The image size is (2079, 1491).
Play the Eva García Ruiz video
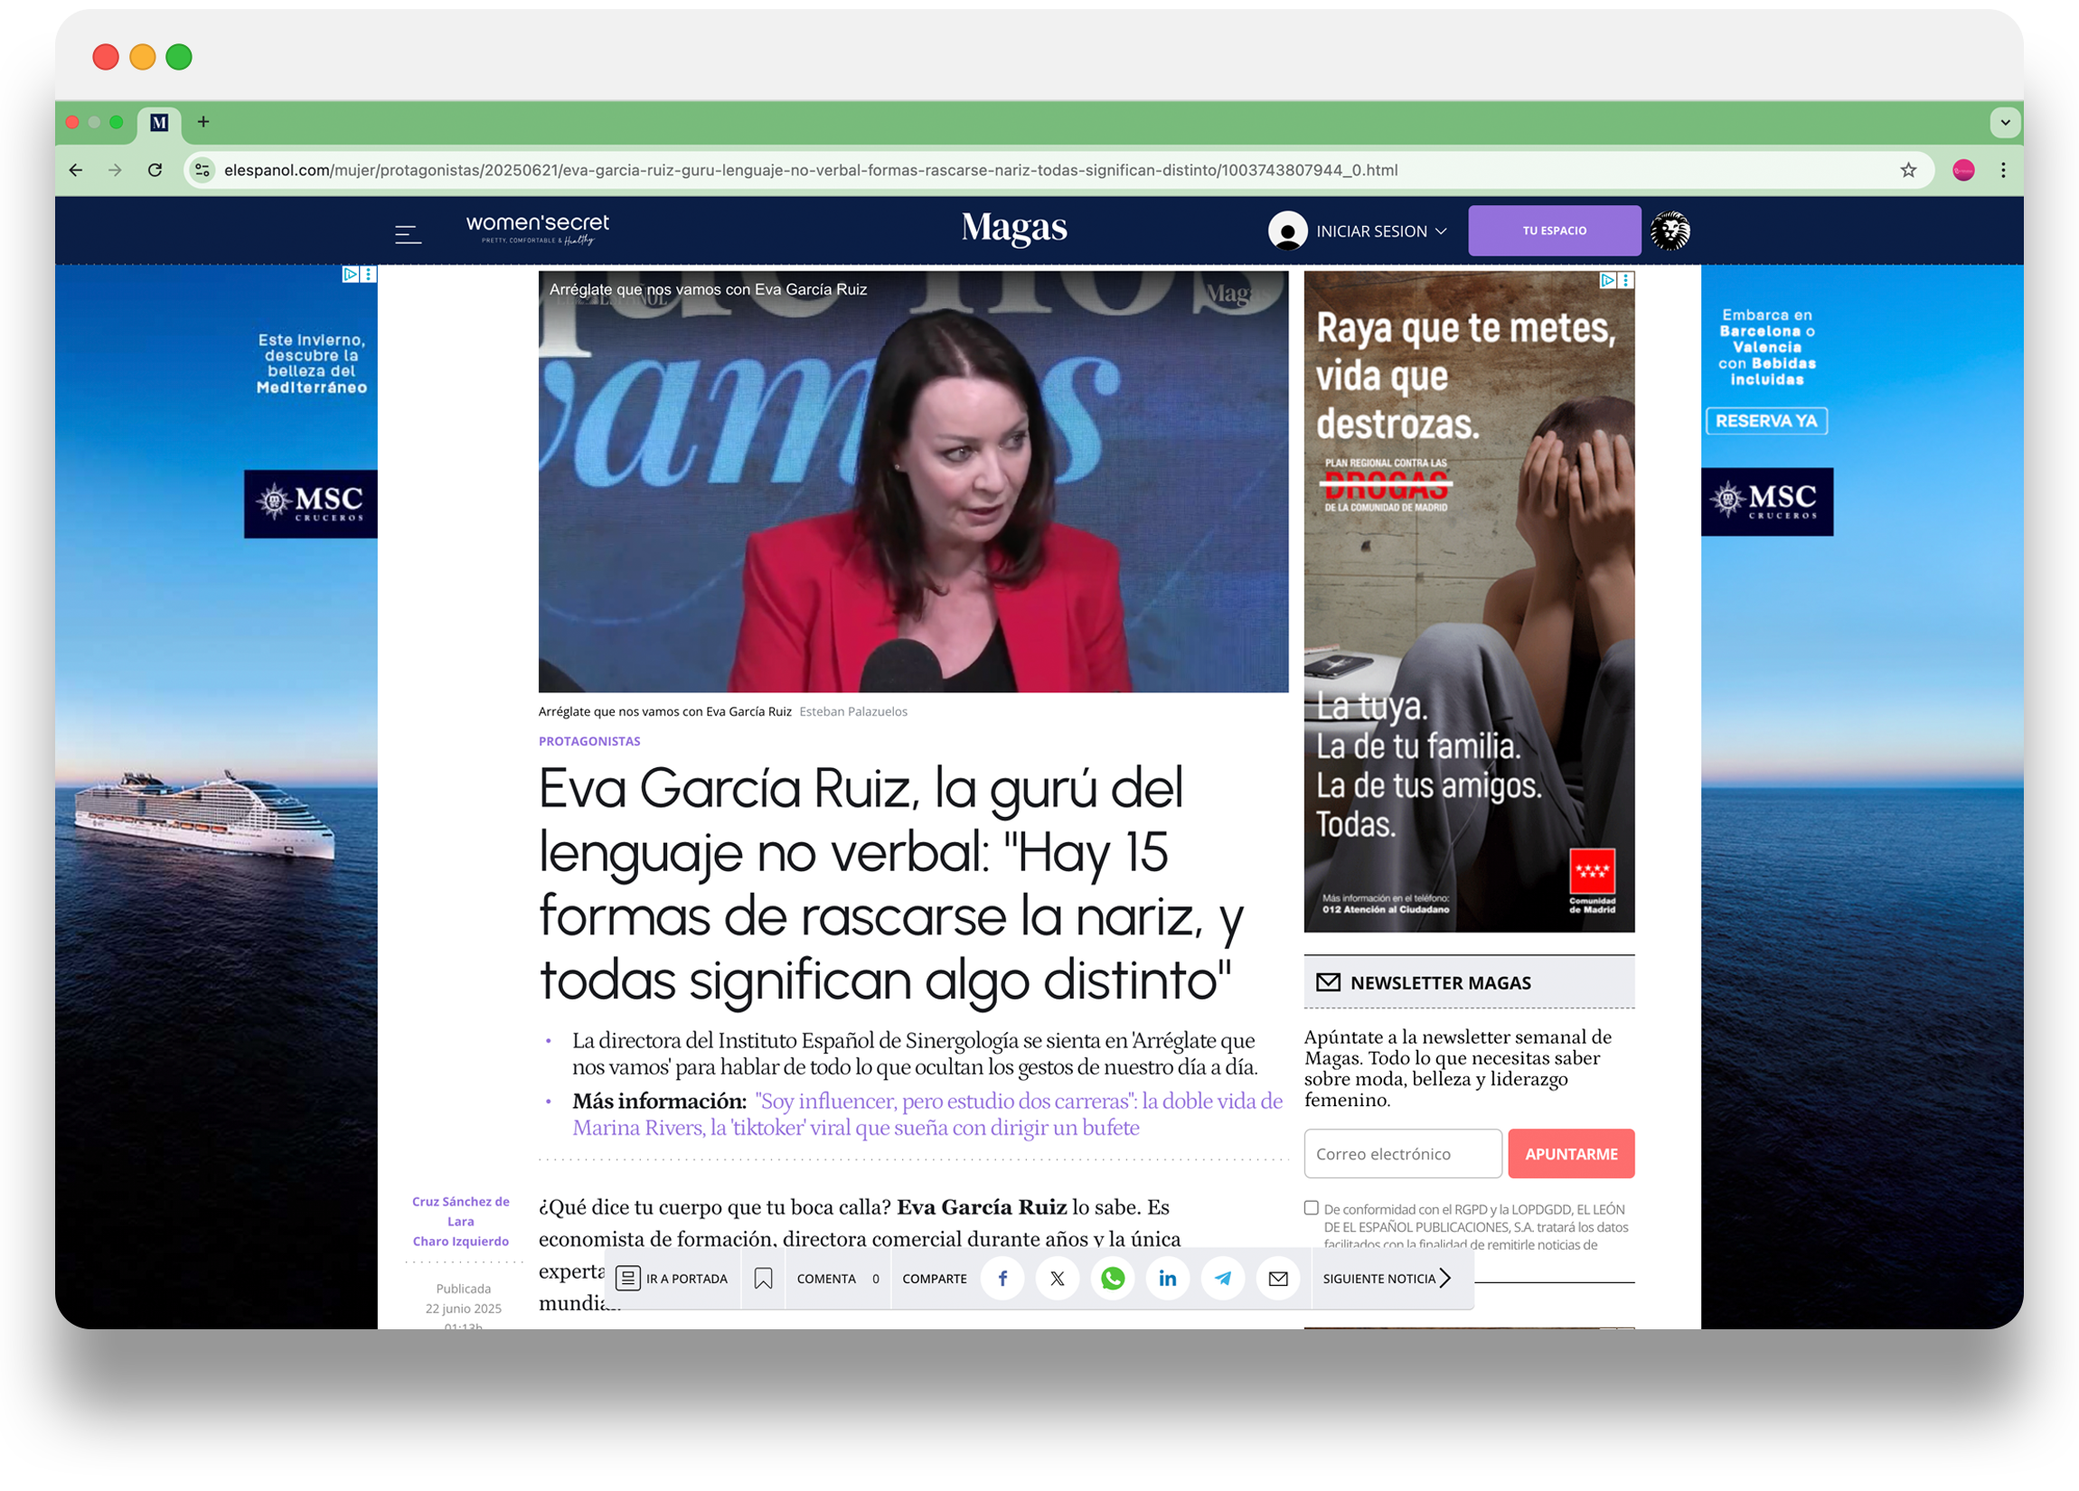point(913,481)
